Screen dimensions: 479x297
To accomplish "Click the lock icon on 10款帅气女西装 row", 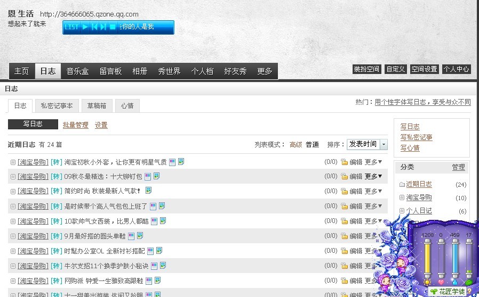I will coord(344,221).
